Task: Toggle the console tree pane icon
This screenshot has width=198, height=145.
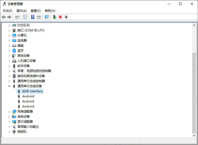Action: pyautogui.click(x=17, y=17)
